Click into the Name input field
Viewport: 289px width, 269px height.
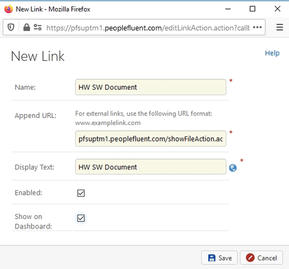[150, 87]
